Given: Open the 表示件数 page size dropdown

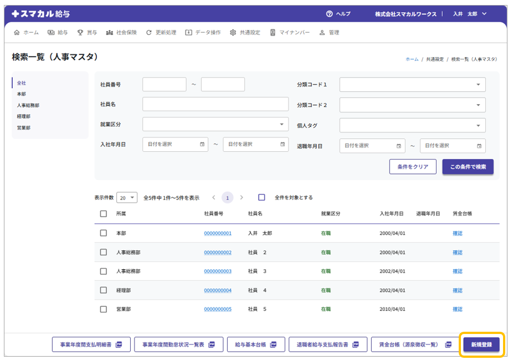Looking at the screenshot, I should (127, 198).
